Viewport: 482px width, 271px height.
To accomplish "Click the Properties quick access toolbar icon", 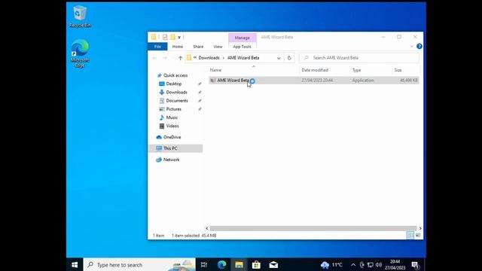I will pos(165,37).
